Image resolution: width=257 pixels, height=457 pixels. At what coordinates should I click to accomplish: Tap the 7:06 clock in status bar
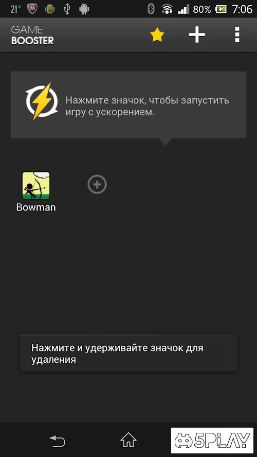tap(242, 9)
